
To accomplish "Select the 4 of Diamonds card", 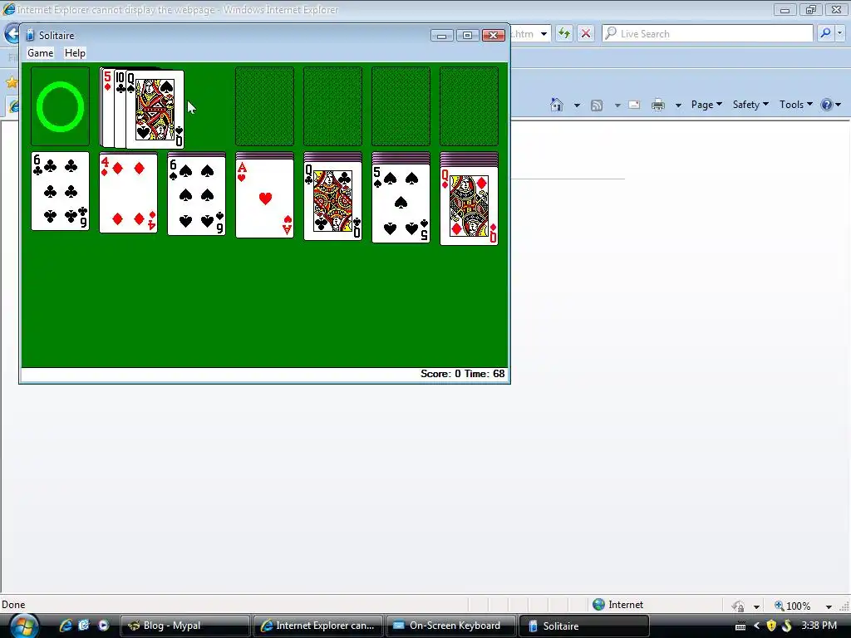I will click(x=129, y=193).
